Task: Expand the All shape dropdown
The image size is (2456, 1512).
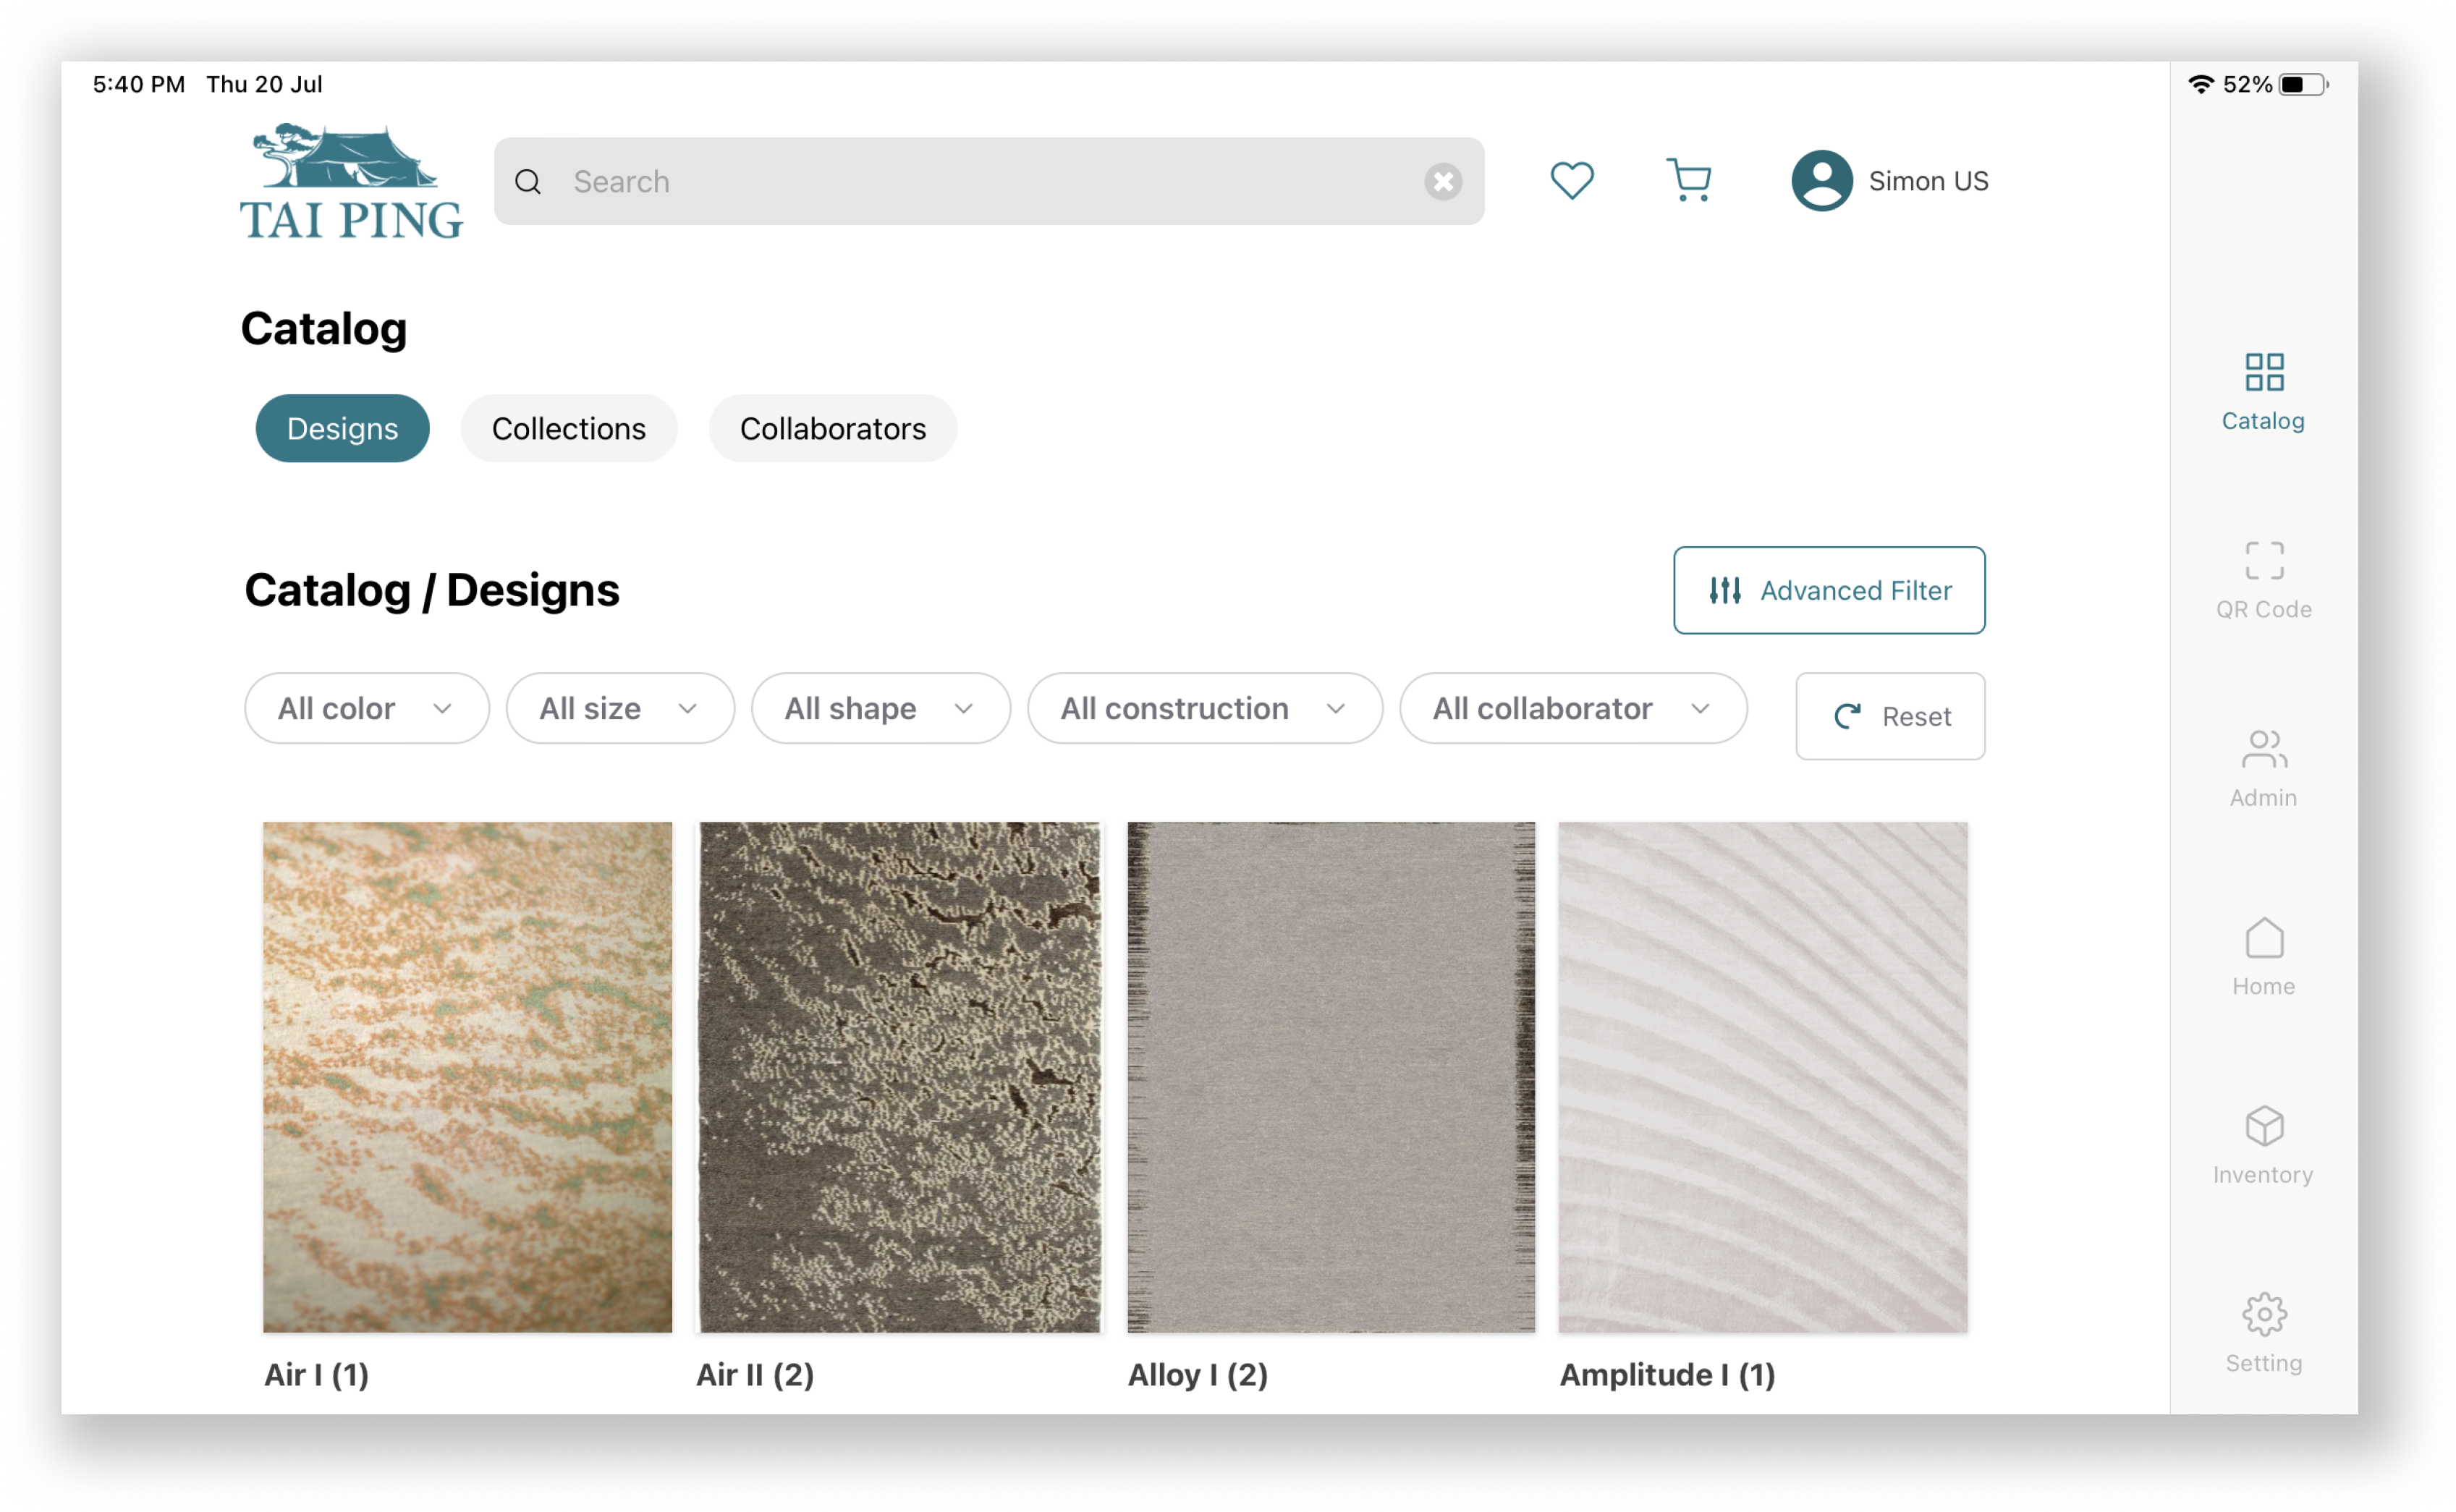Action: click(881, 708)
